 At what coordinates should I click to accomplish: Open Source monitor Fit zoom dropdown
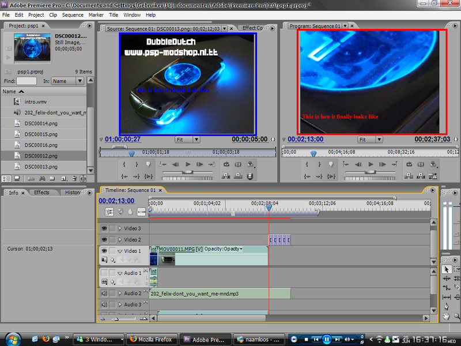(x=197, y=140)
